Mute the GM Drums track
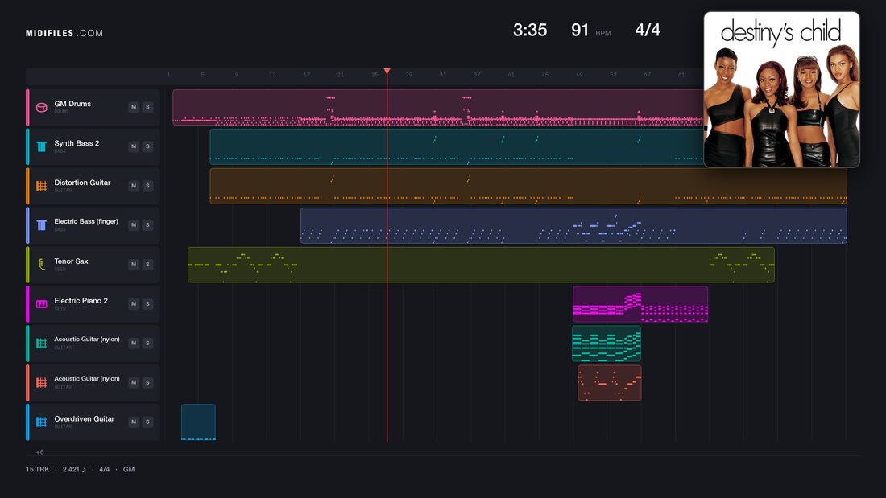The height and width of the screenshot is (498, 886). 134,107
